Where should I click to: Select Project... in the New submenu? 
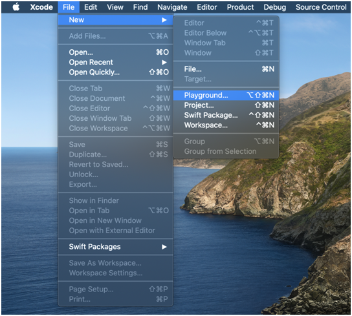(226, 105)
